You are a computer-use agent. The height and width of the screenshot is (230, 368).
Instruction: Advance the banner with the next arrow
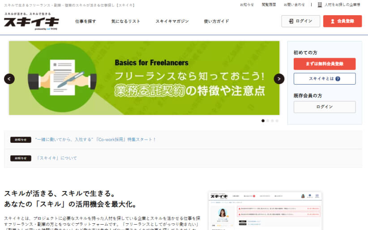click(x=279, y=79)
